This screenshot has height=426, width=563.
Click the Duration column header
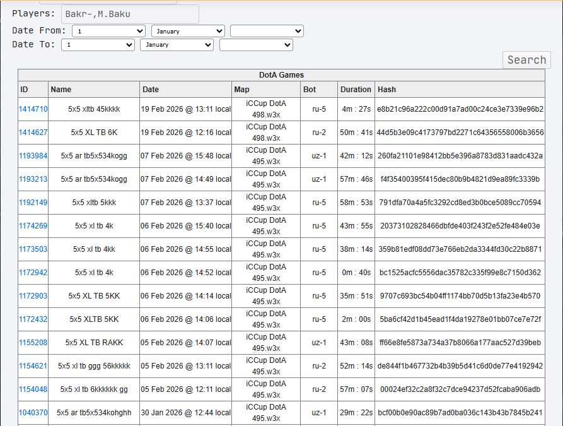coord(356,90)
